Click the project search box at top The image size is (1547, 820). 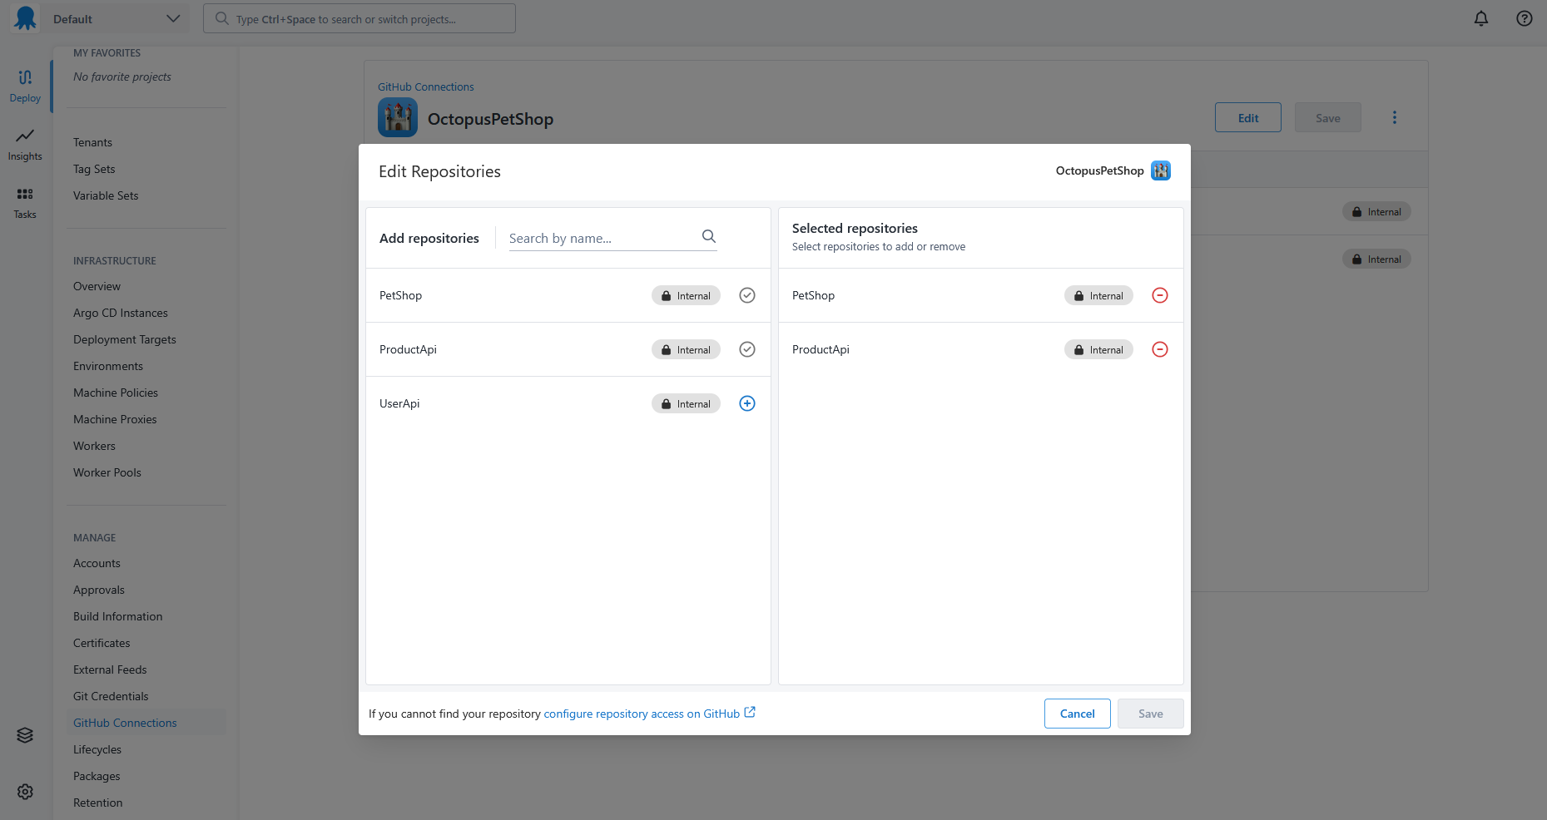tap(359, 18)
